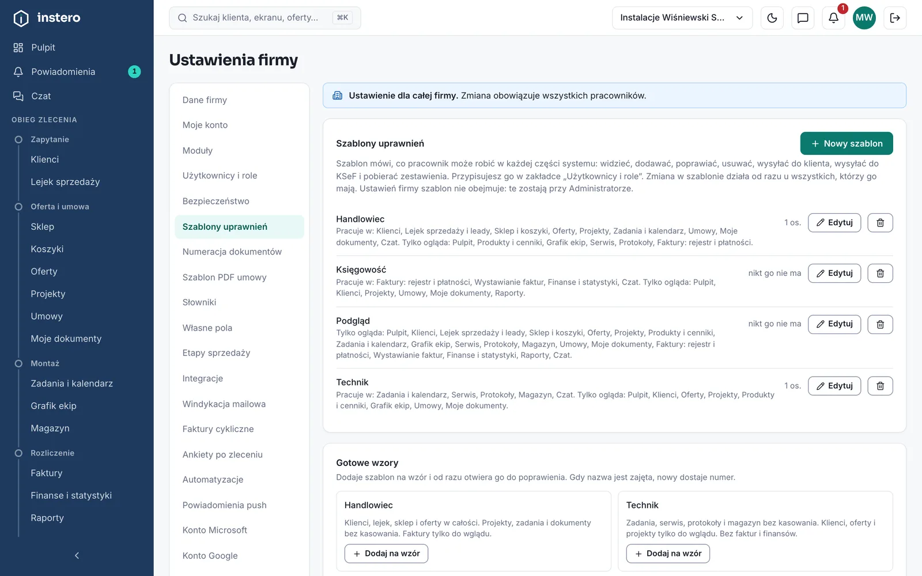Image resolution: width=922 pixels, height=576 pixels.
Task: Collapse the Rozliczenie sidebar group
Action: pos(52,453)
